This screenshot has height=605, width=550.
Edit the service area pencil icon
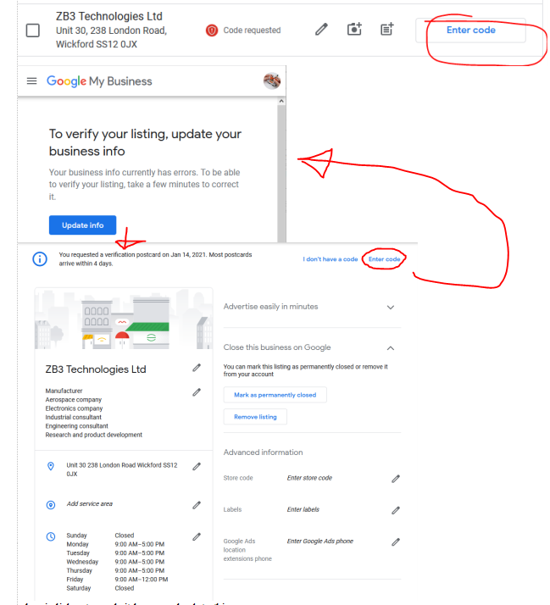(197, 505)
